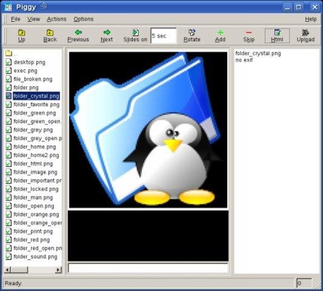Select folder_grey_open file in list
Viewport: 323px width, 291px height.
point(38,138)
